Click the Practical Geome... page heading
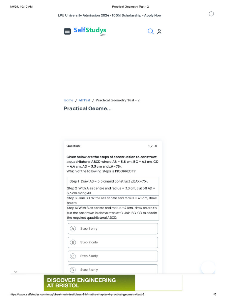The image size is (226, 301). 88,108
